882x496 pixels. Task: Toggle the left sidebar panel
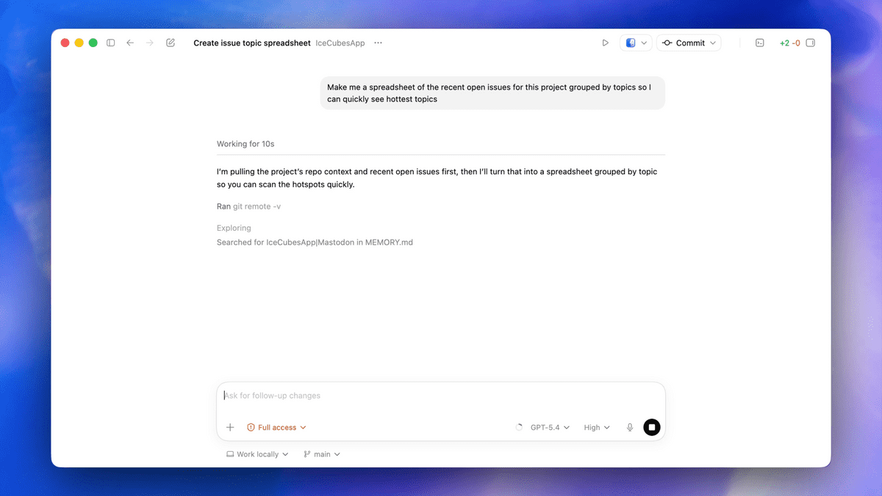(111, 43)
